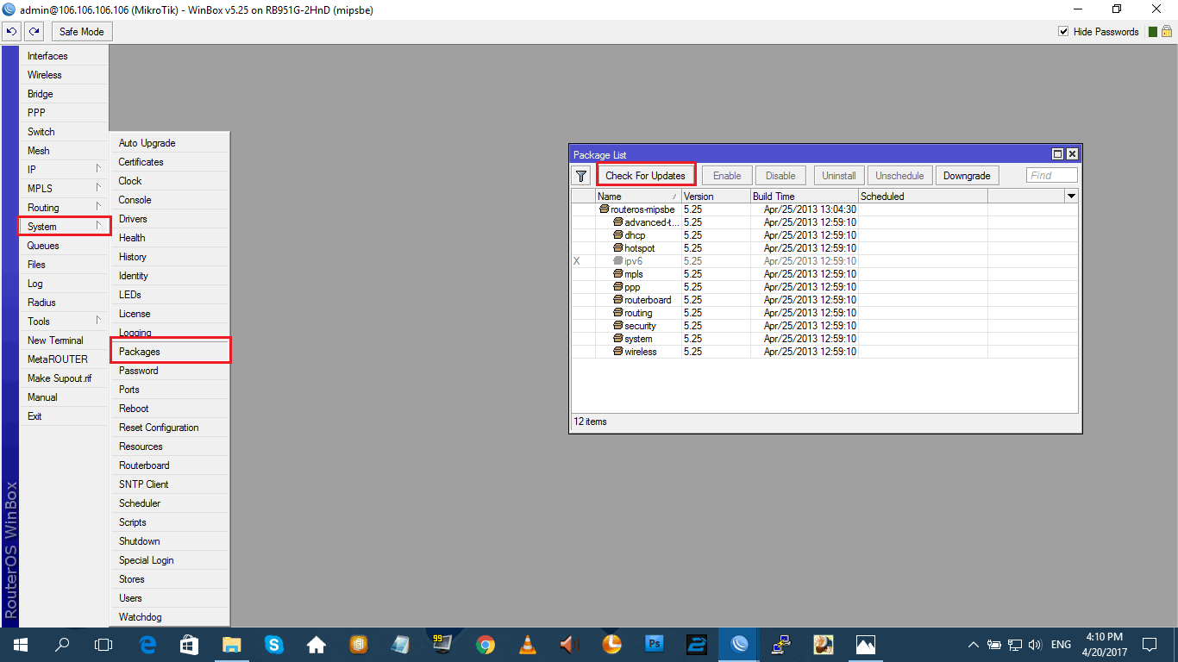Open the Windows Start menu

pyautogui.click(x=20, y=645)
